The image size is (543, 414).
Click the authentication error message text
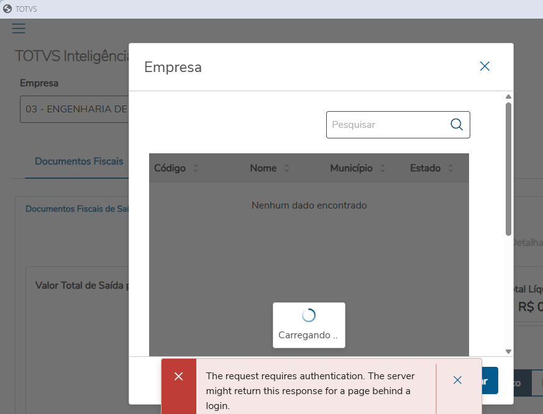[310, 391]
